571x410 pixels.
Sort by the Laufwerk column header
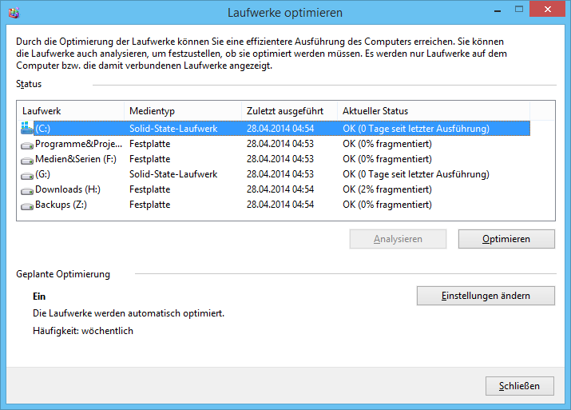click(70, 111)
